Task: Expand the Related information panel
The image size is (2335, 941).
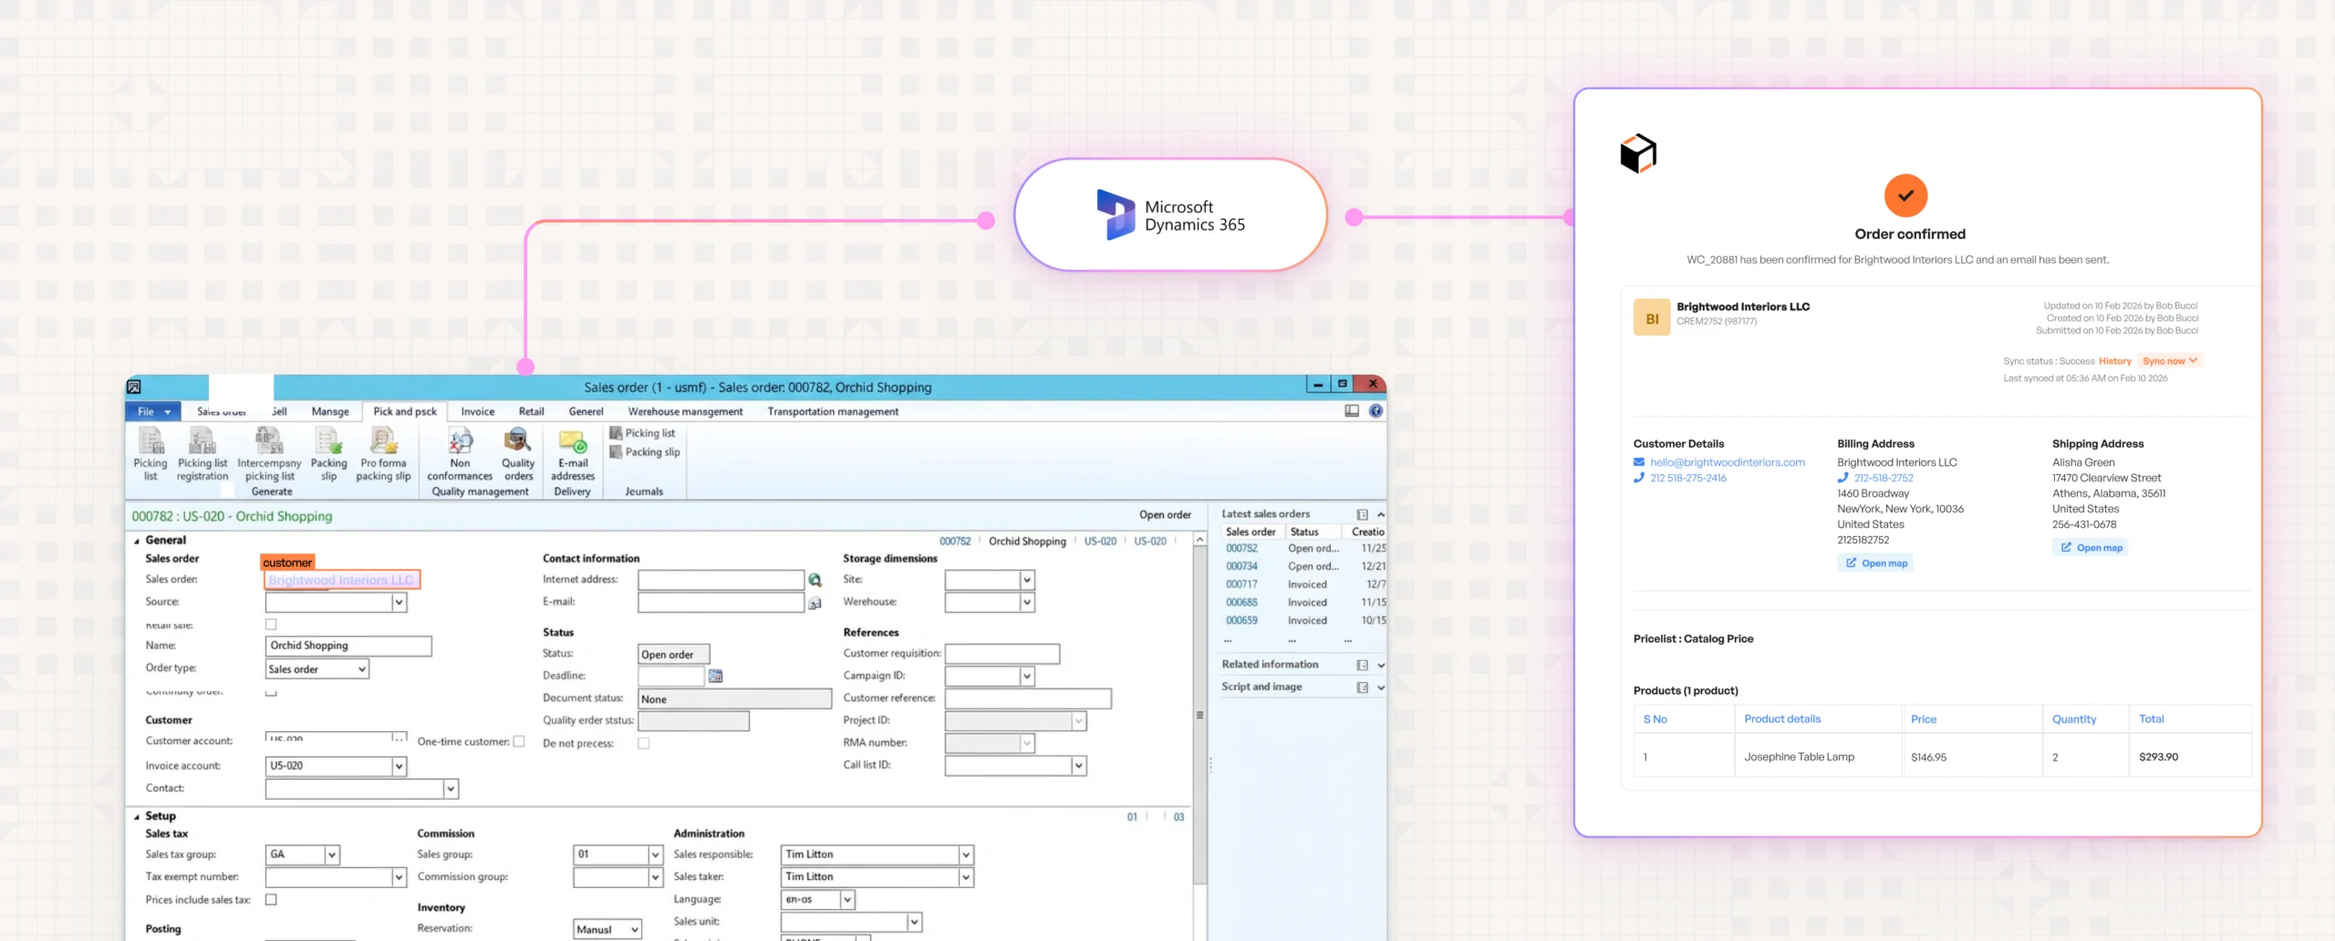Action: [x=1381, y=665]
